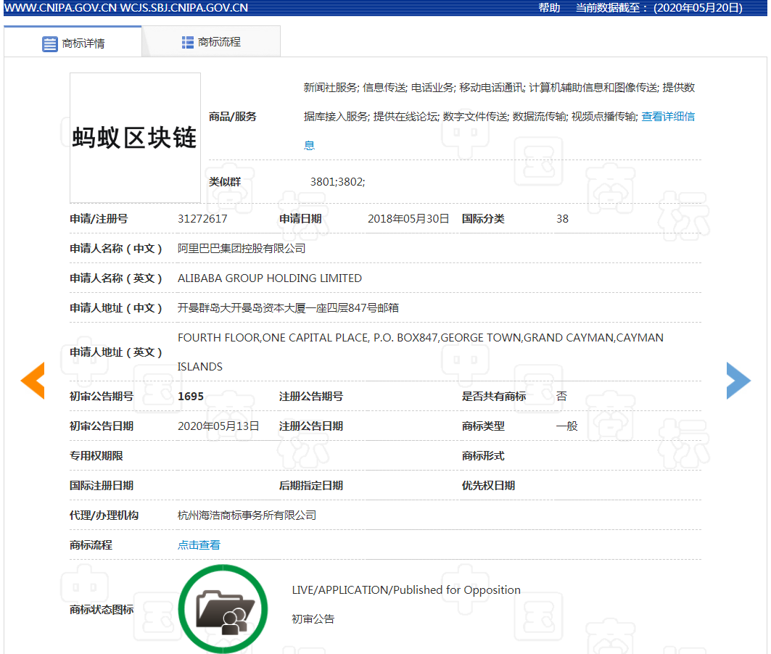Select the announcement date 2020年05月13日
The width and height of the screenshot is (771, 654).
pos(218,426)
